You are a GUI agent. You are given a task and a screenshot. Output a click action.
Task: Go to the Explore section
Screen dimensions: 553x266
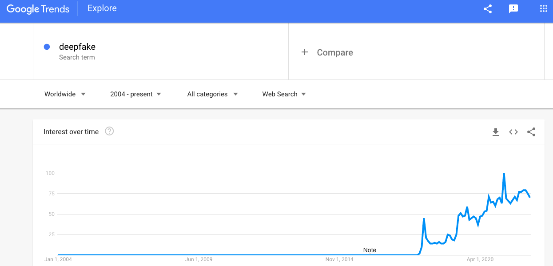[102, 8]
